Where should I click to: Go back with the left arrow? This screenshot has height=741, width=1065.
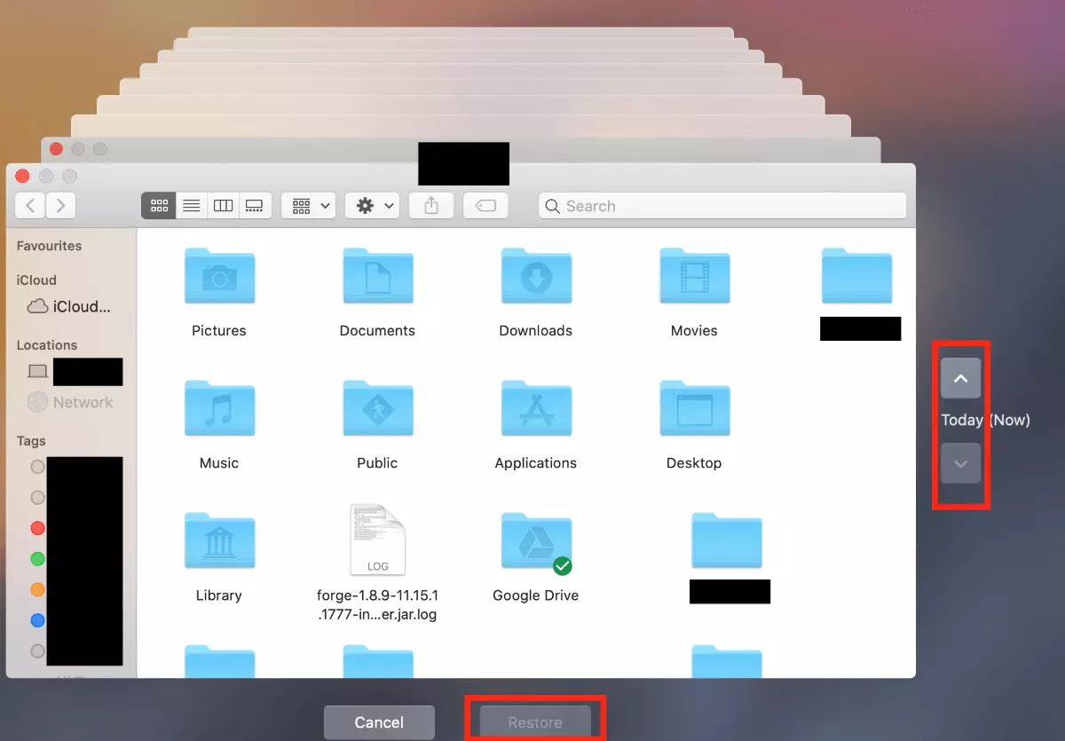pos(30,206)
